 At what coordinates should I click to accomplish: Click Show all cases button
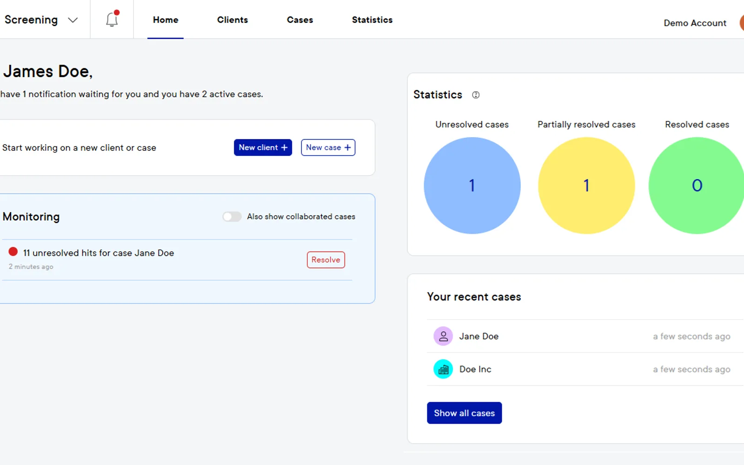click(x=465, y=413)
